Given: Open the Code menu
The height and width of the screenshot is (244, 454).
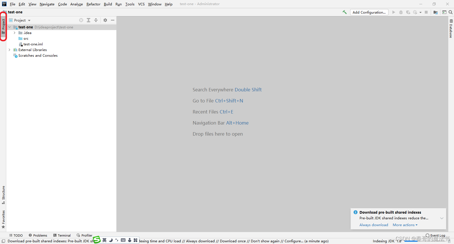Looking at the screenshot, I should pos(62,4).
